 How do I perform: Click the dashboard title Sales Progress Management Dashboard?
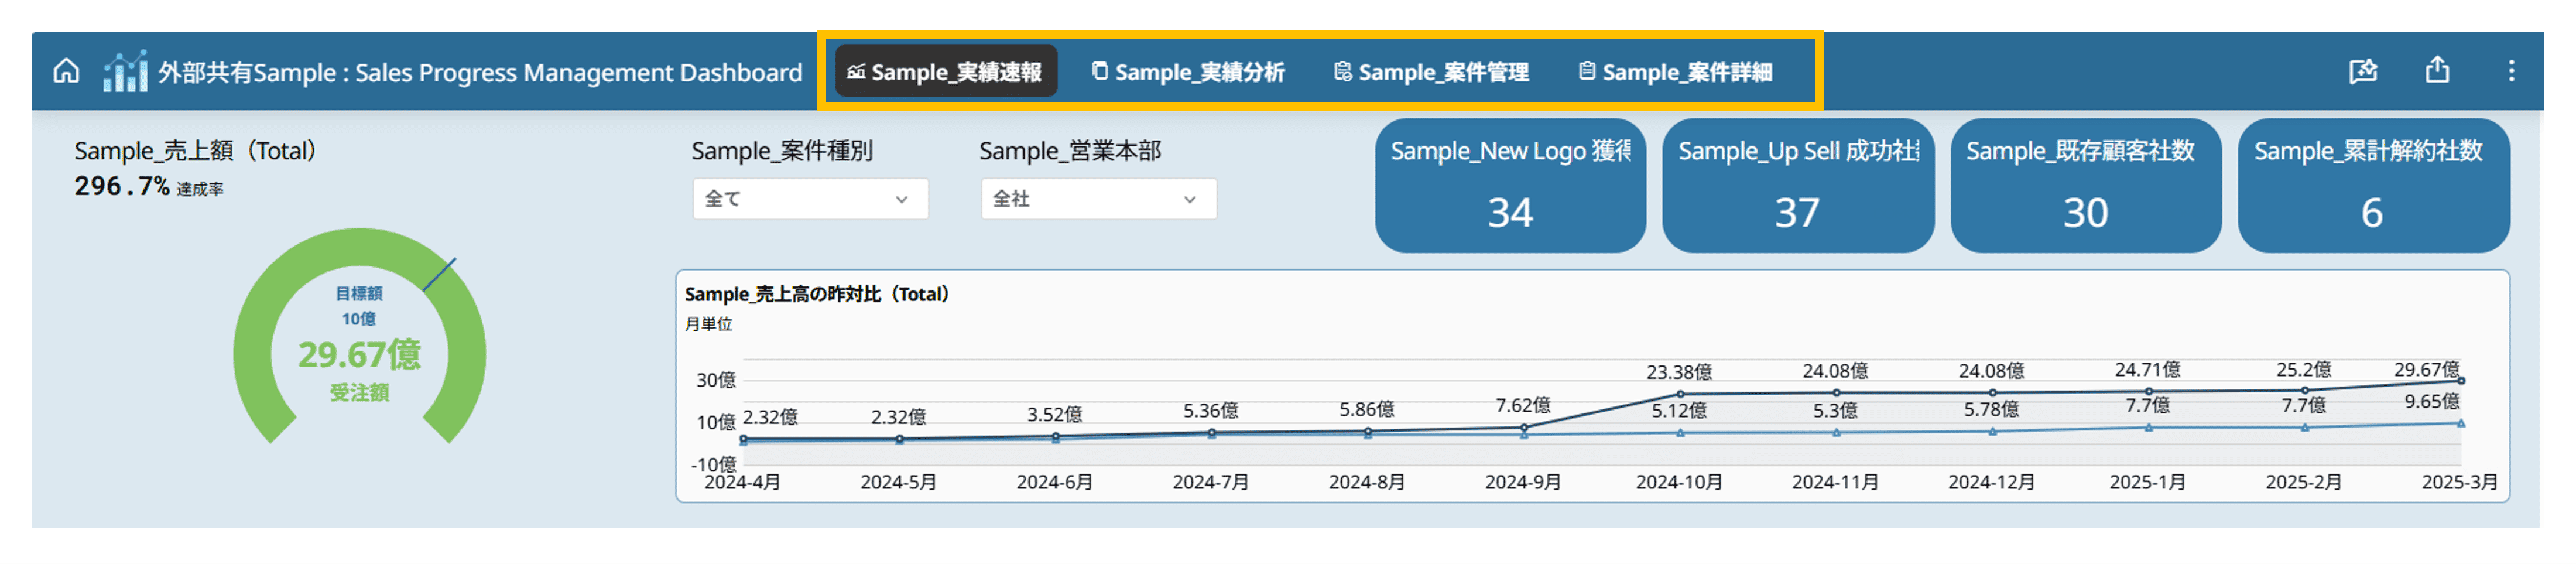click(x=480, y=73)
